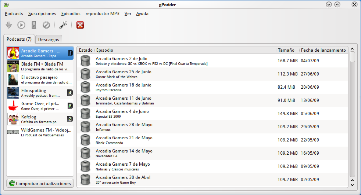Click the sync to MP3 player icon

(x=34, y=25)
